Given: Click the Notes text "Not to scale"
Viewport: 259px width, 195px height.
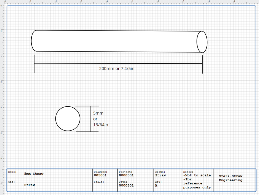Looking at the screenshot, I should [197, 175].
